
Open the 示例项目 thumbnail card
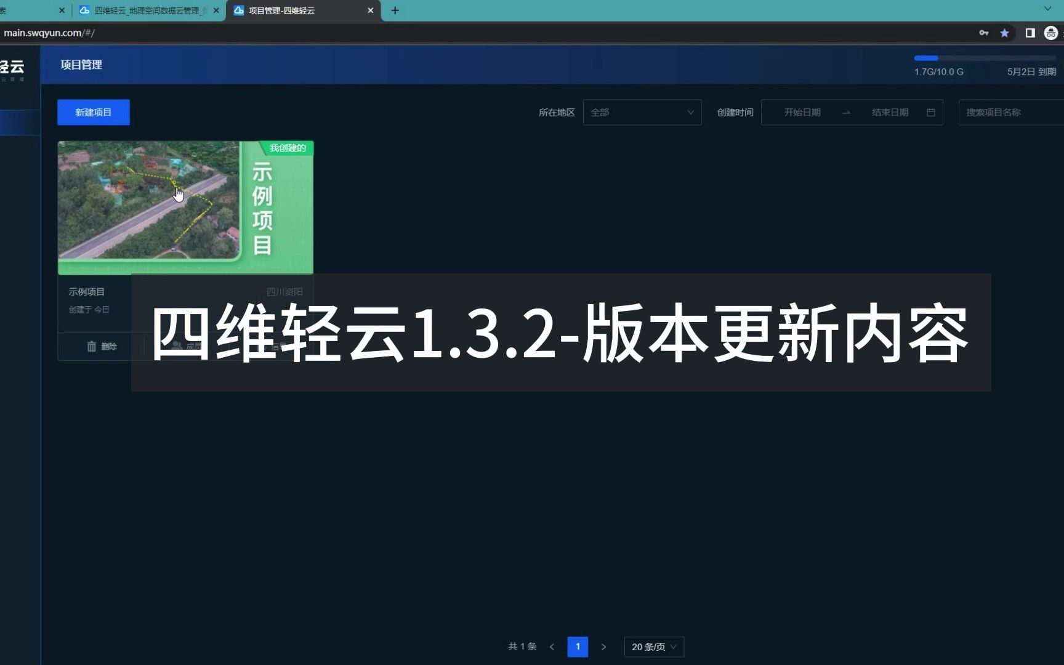[x=185, y=208]
